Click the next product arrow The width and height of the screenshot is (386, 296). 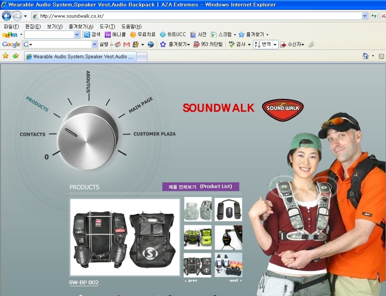coord(236,281)
